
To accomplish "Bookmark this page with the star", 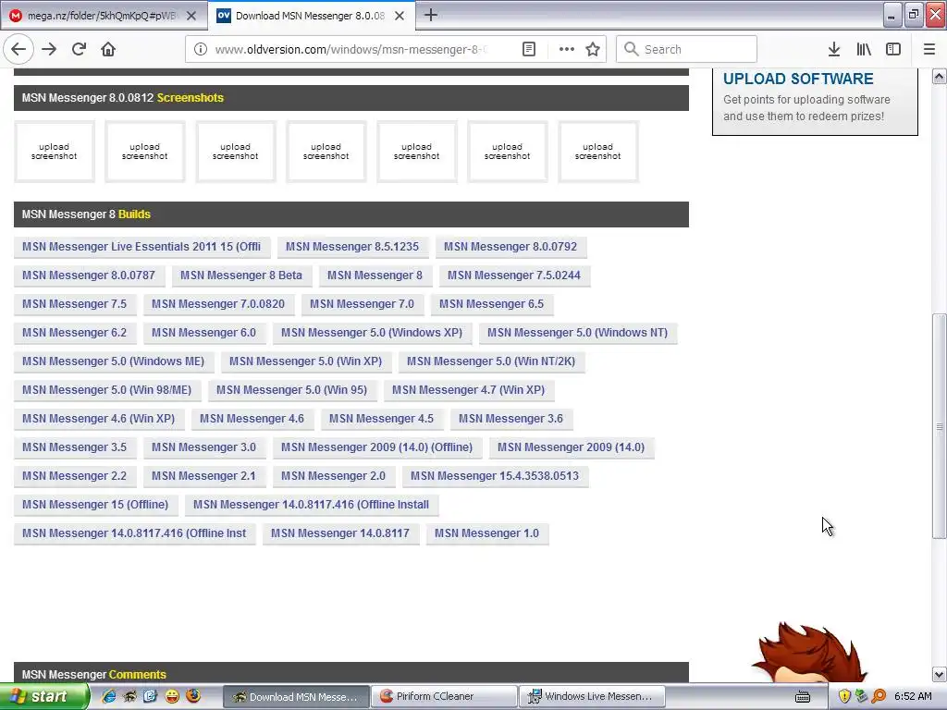I will (x=593, y=49).
